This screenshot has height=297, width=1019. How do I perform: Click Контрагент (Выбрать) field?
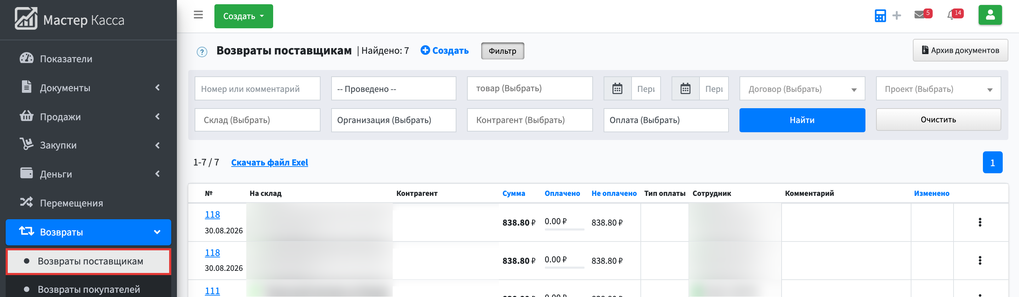point(530,120)
